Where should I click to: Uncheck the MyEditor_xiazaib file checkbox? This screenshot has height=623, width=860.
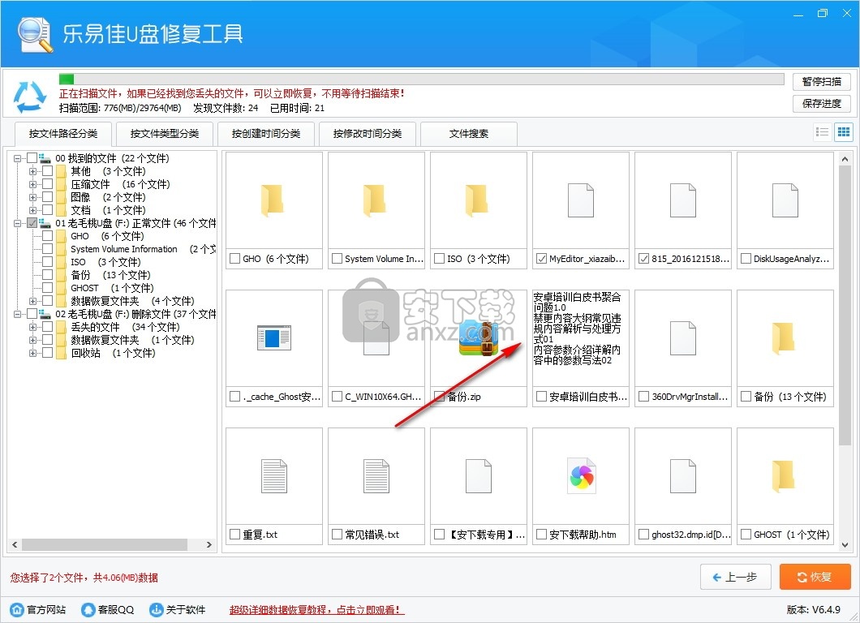click(541, 258)
